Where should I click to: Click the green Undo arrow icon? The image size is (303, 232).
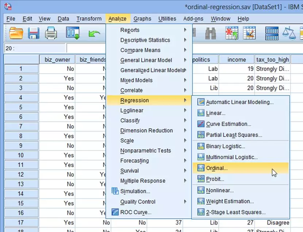(x=94, y=34)
